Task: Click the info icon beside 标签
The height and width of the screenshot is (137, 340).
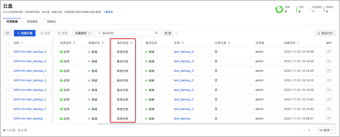Action: click(177, 33)
